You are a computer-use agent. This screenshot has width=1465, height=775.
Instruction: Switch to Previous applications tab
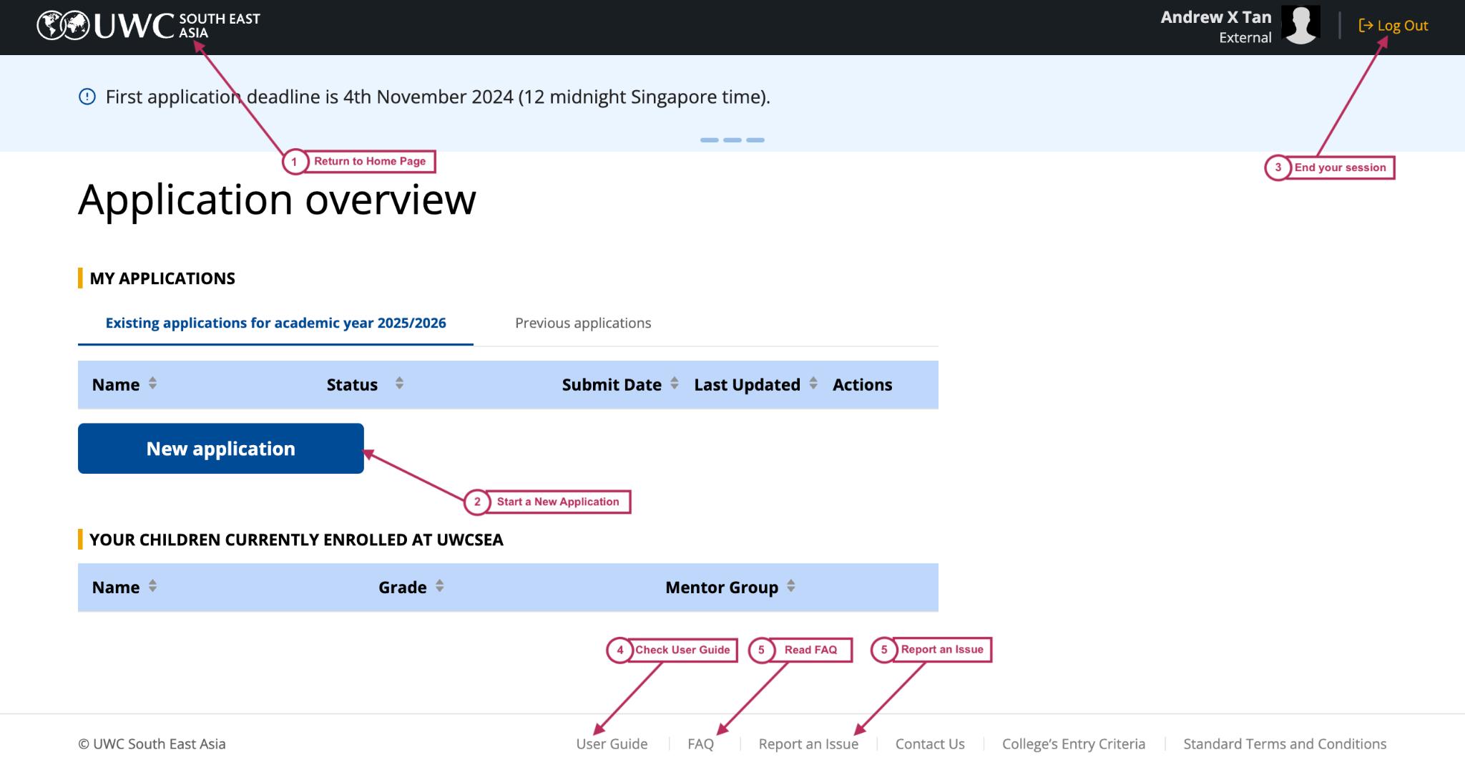point(583,323)
